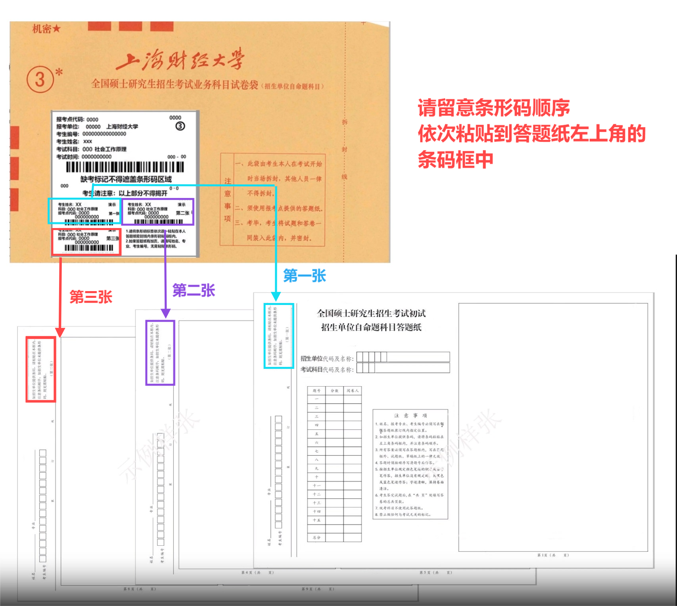Click the red barcode frame on third sheet

coord(40,369)
